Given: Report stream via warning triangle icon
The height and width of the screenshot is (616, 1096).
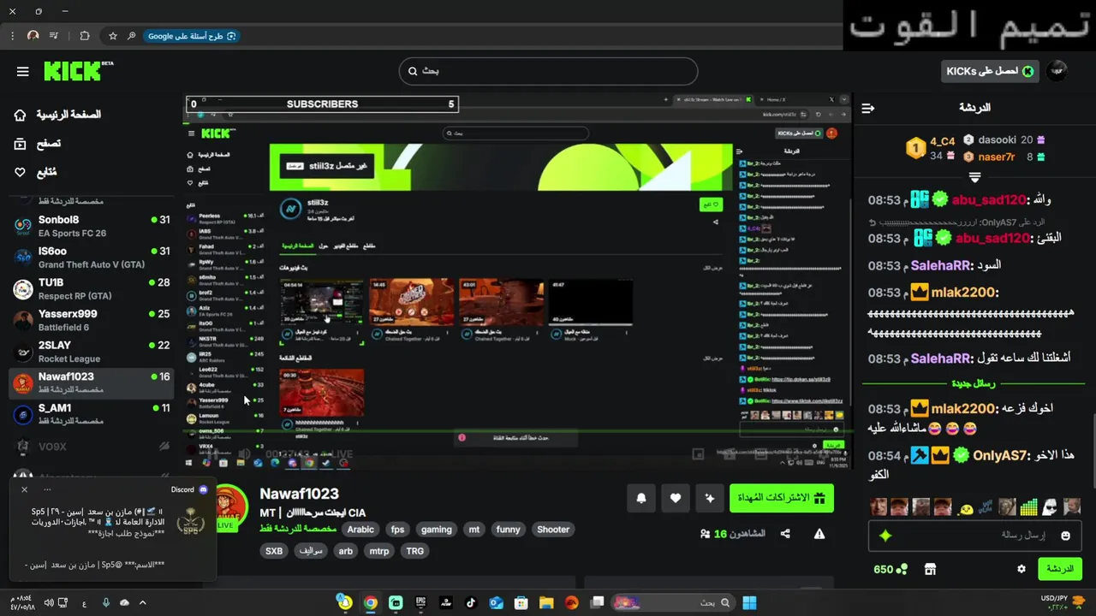Looking at the screenshot, I should tap(819, 534).
